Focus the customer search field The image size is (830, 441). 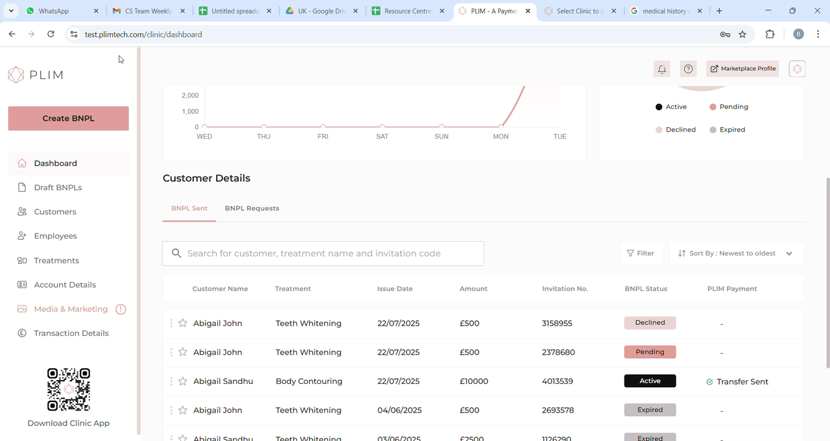coord(323,254)
